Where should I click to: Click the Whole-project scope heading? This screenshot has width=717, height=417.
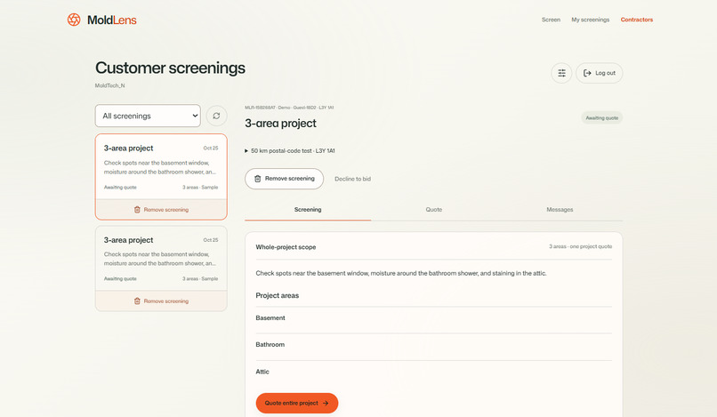click(286, 247)
